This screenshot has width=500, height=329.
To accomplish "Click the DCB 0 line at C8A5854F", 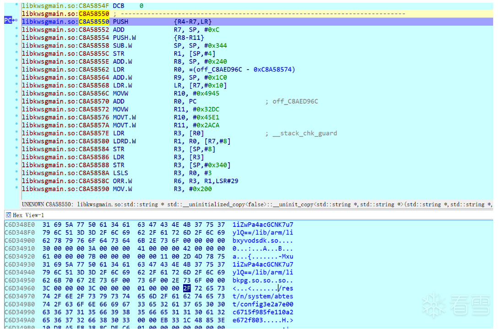I will pos(82,6).
